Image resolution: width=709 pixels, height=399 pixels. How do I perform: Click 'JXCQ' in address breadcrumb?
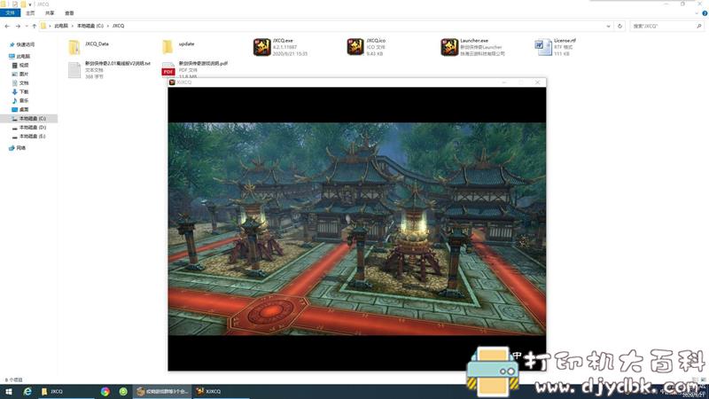(118, 27)
